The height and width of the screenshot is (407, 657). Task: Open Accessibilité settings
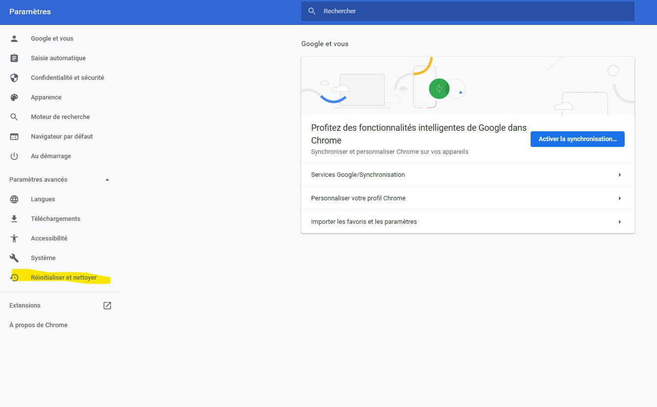coord(49,239)
